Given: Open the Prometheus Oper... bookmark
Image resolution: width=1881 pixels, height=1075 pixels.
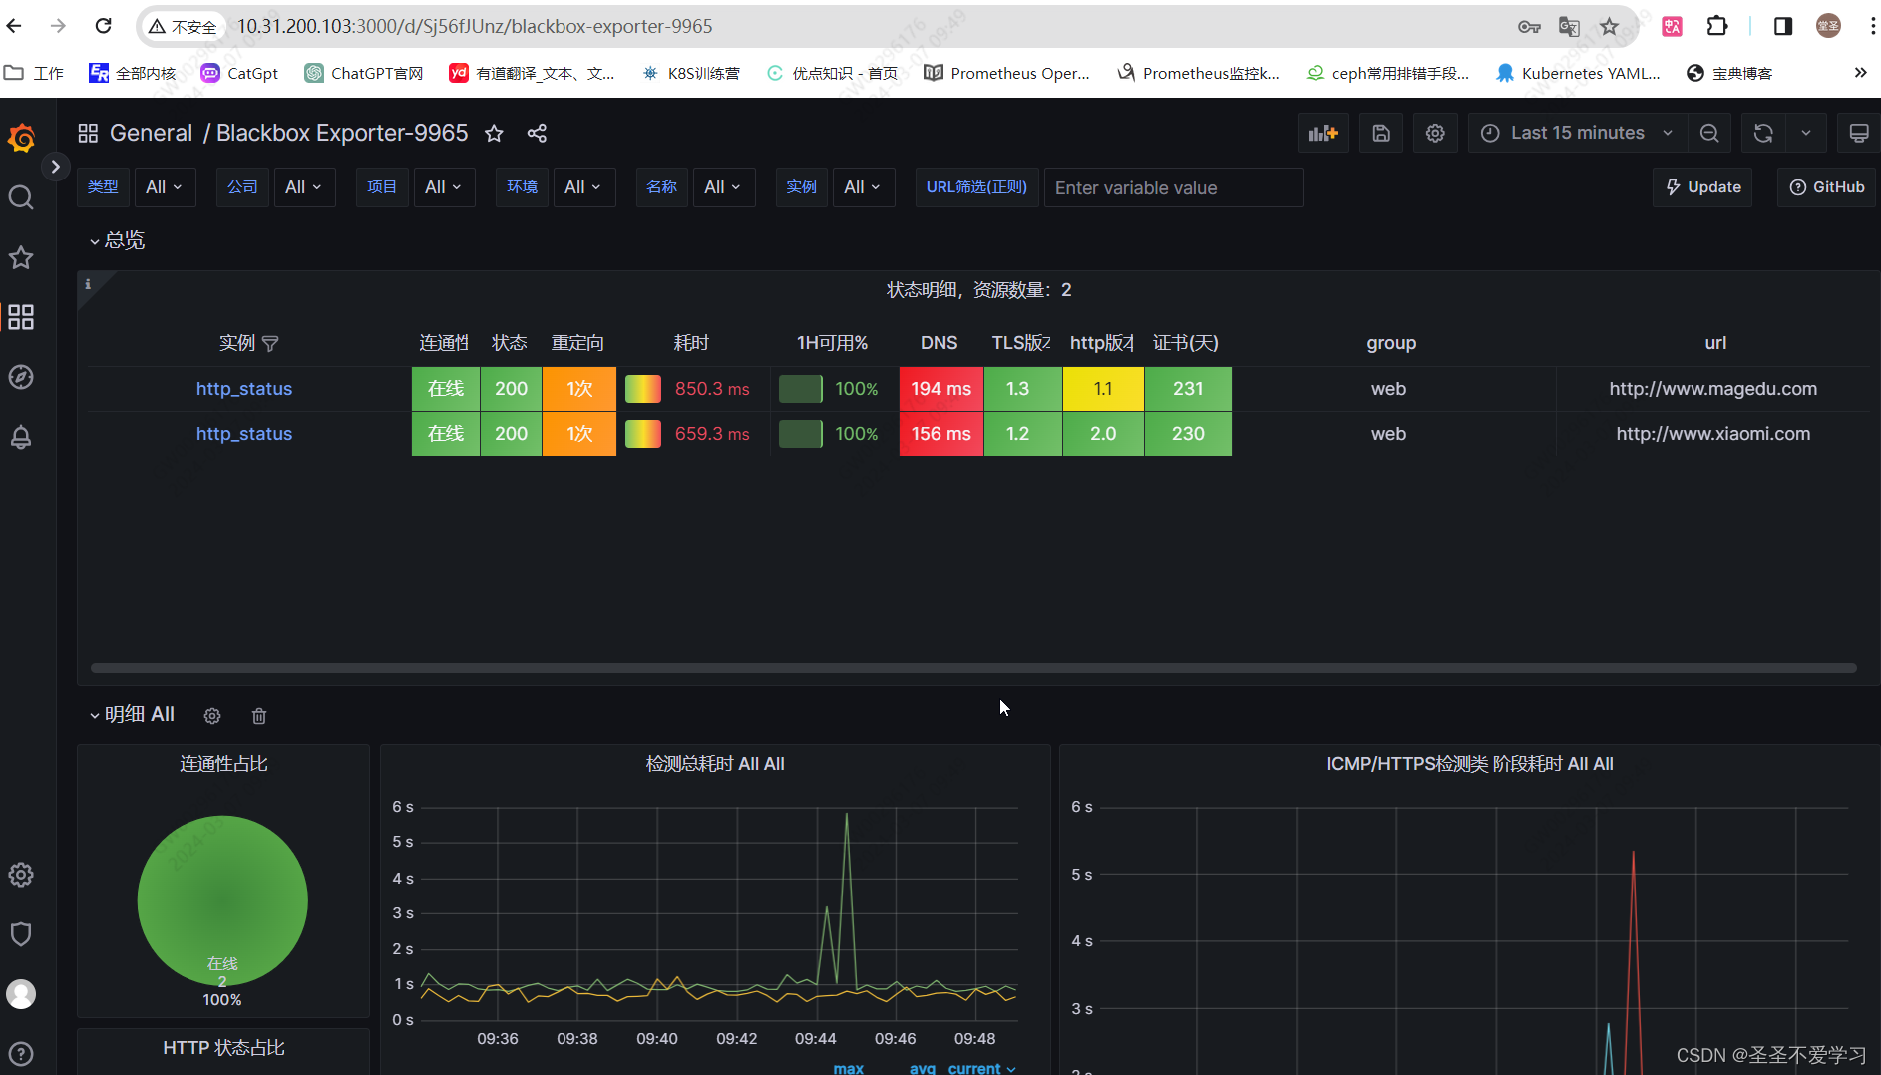Looking at the screenshot, I should point(1007,73).
